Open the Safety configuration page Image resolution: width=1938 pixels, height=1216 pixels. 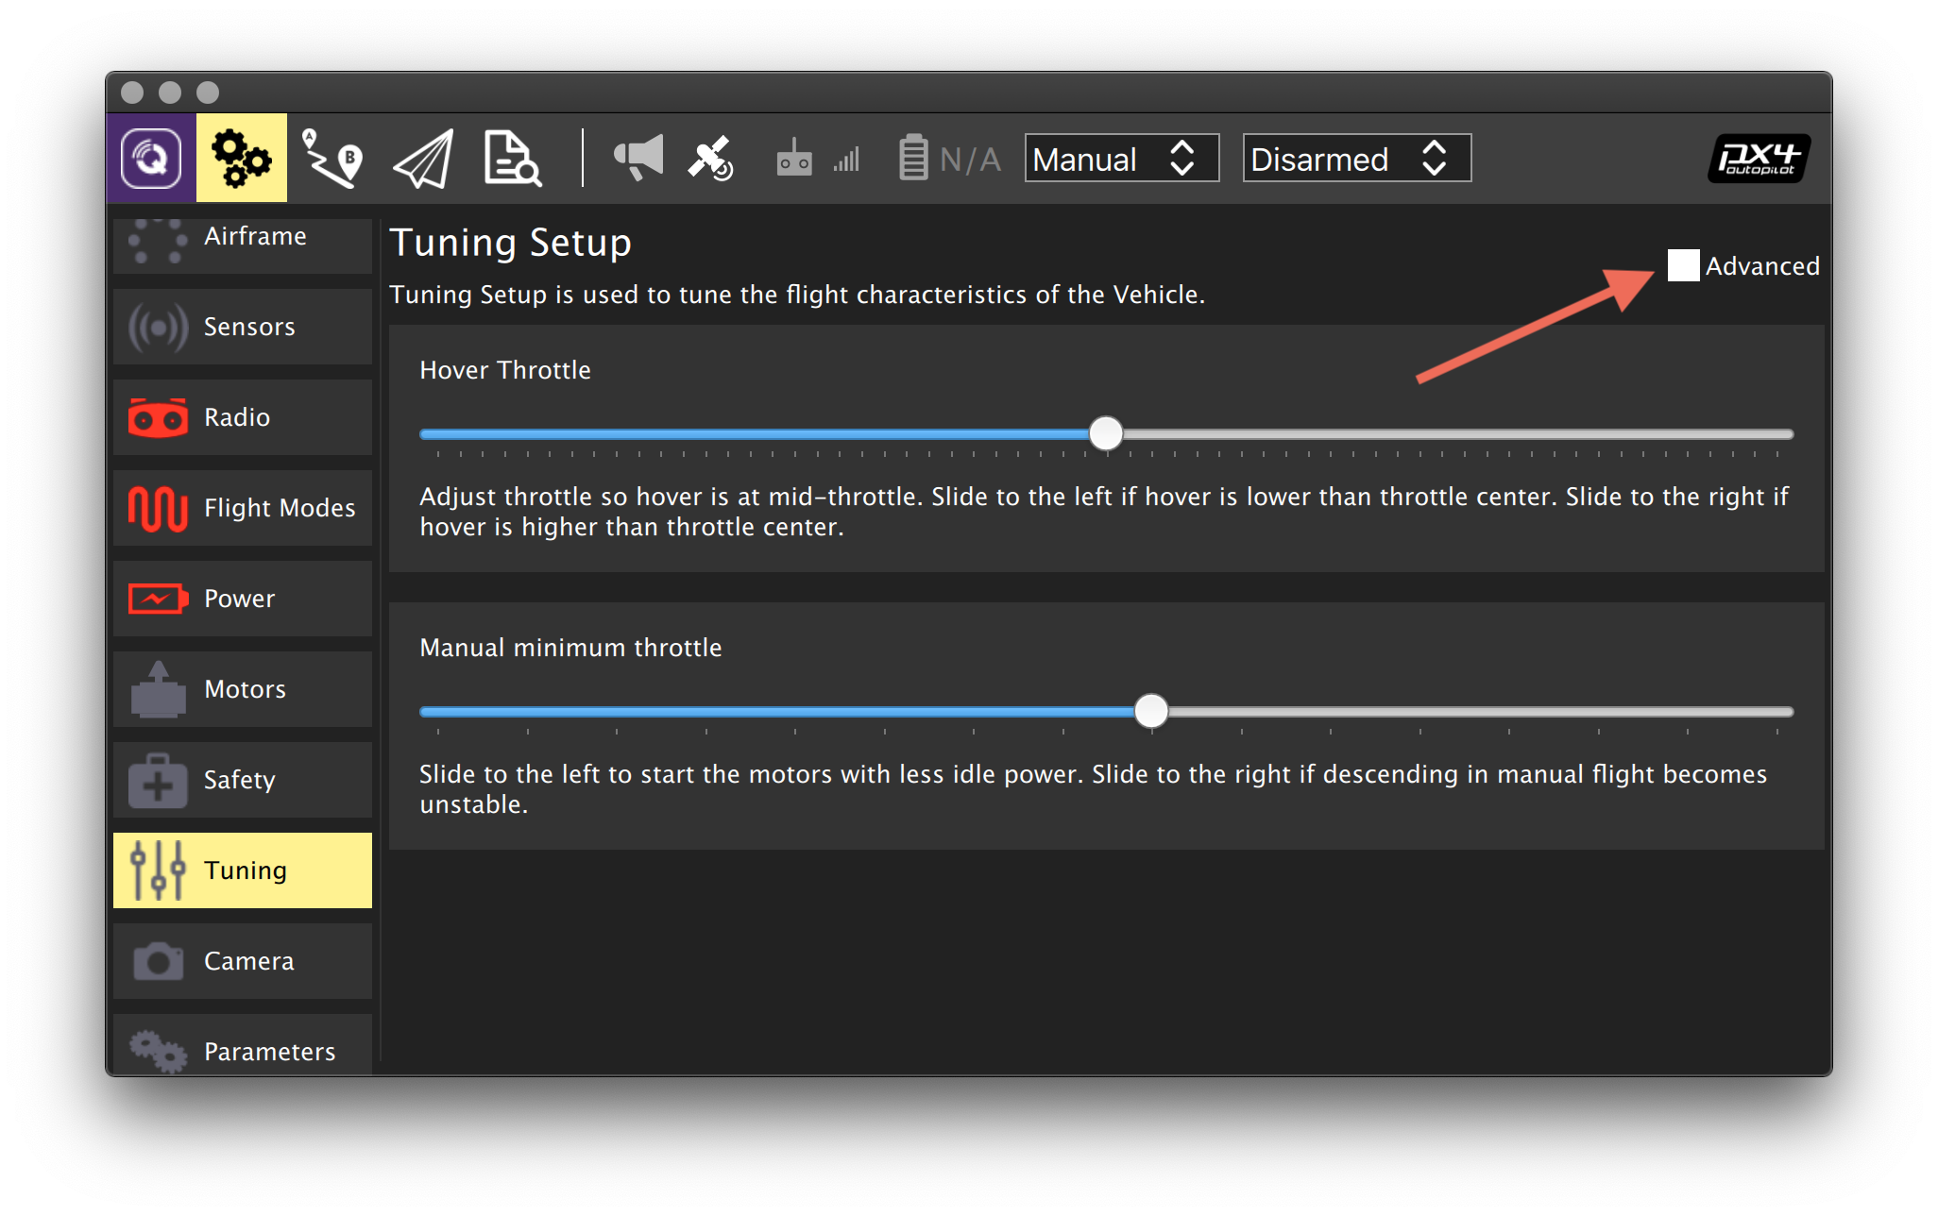click(x=242, y=779)
